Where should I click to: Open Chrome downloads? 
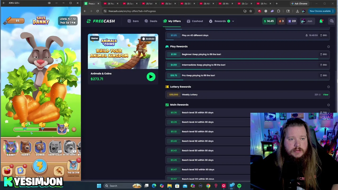click(x=297, y=11)
